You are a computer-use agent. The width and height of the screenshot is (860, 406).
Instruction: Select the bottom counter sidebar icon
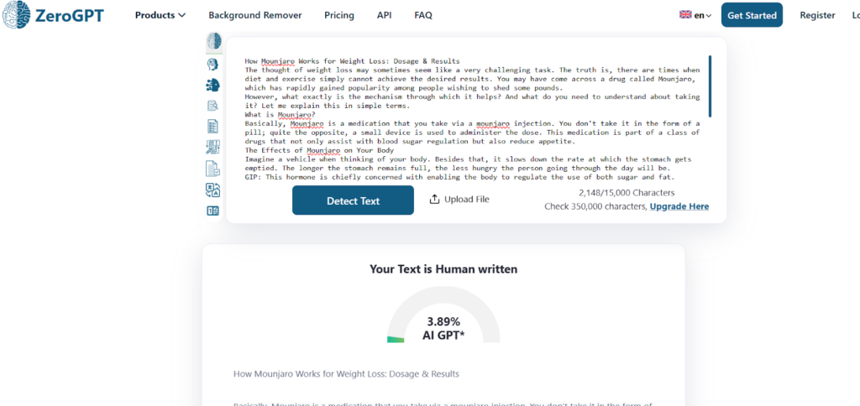(x=213, y=211)
